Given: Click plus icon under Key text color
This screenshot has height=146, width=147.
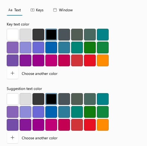Looking at the screenshot, I should [13, 73].
